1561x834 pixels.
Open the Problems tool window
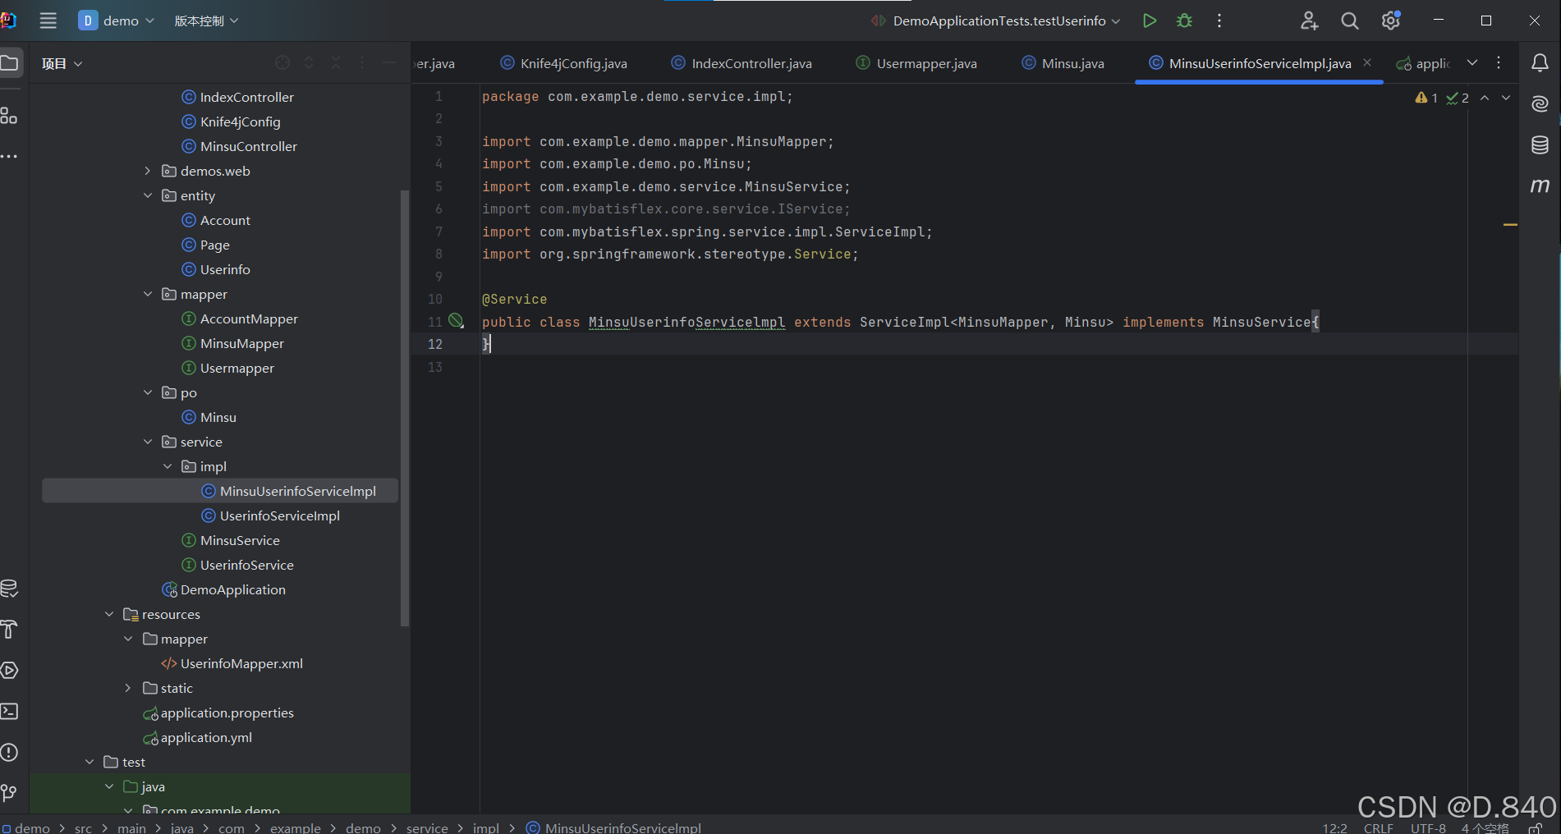[11, 752]
